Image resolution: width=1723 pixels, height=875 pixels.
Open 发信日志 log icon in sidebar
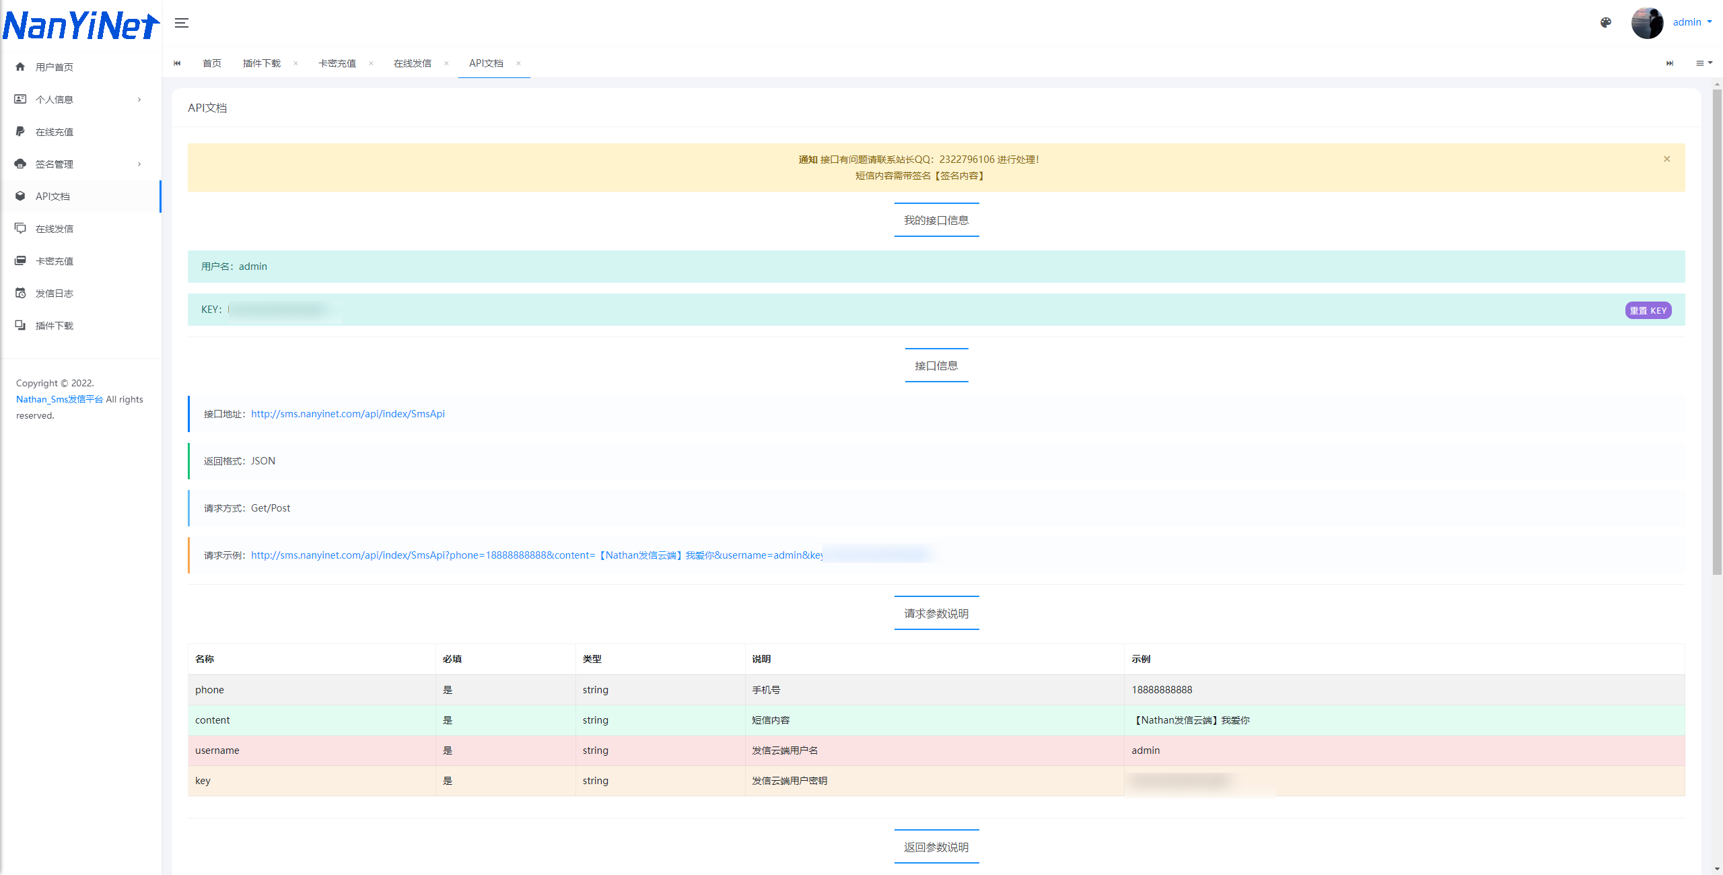(20, 293)
